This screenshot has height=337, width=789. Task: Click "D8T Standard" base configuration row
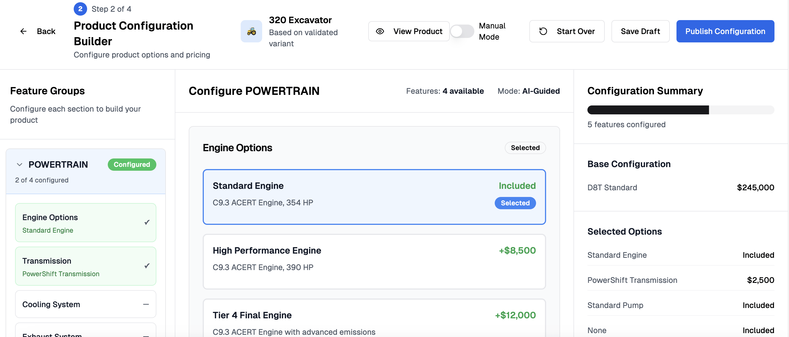point(681,188)
